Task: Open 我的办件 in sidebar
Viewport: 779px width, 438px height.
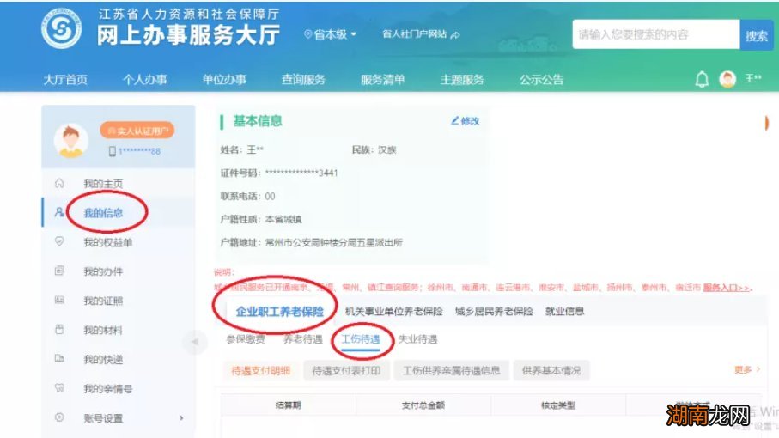Action: point(103,271)
